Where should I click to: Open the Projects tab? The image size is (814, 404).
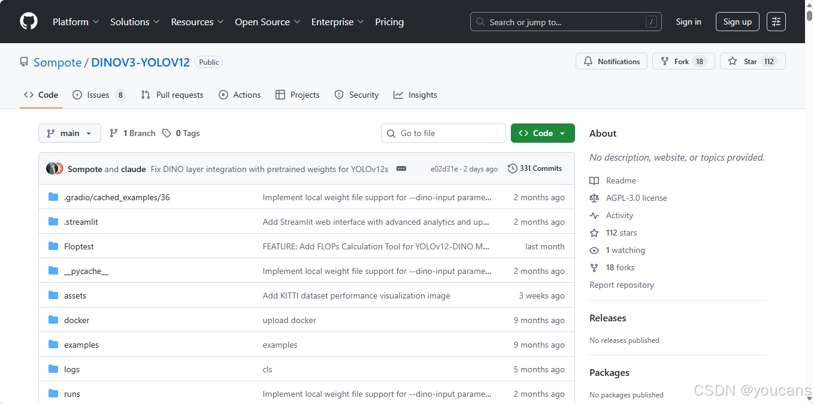pyautogui.click(x=298, y=95)
